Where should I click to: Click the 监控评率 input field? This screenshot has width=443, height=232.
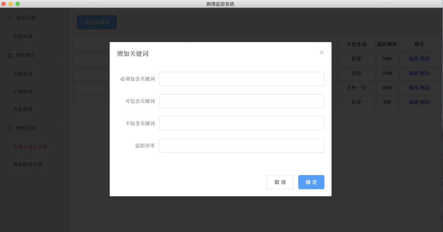point(242,146)
